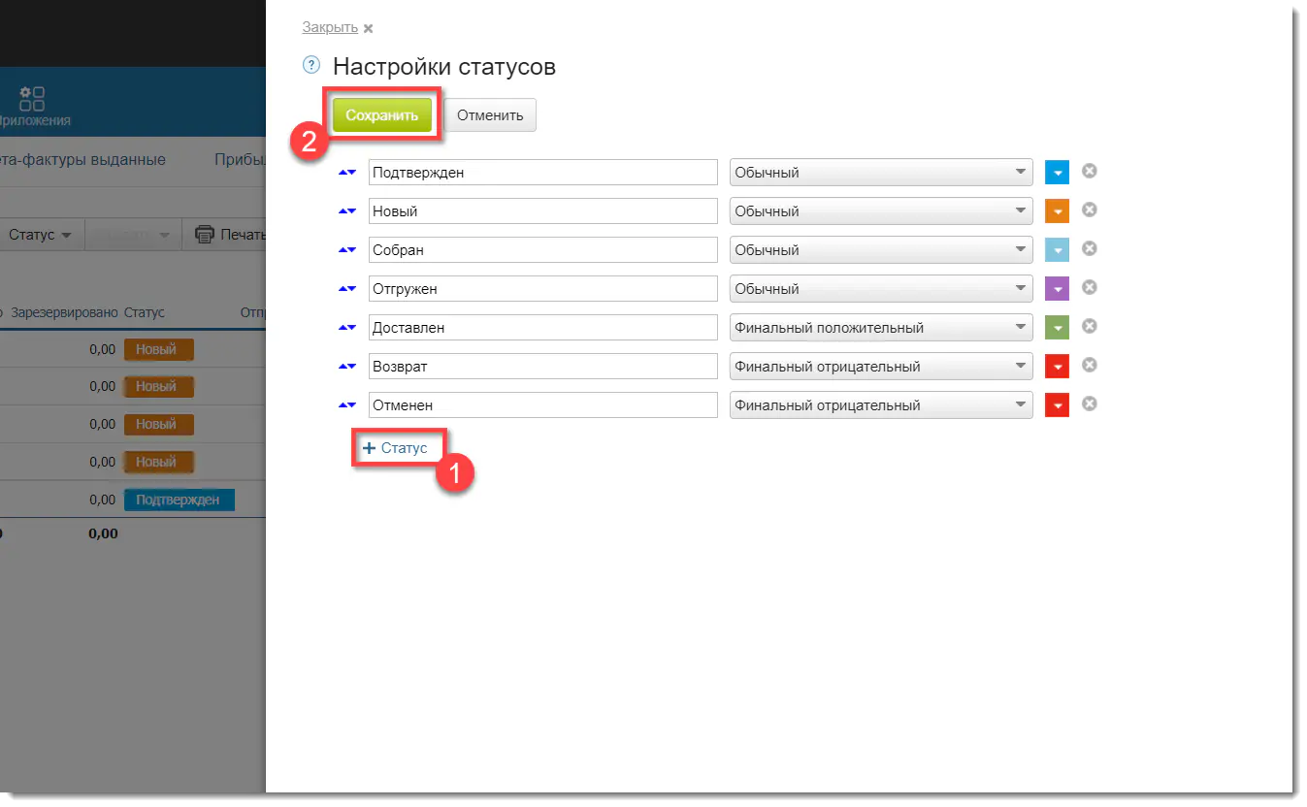Open the Финальный положительный dropdown for Доставлен
Screen dimensions: 1307x807
pos(878,327)
